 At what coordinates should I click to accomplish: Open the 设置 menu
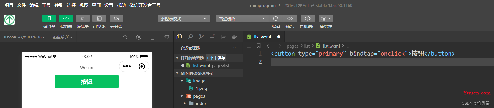point(109,5)
